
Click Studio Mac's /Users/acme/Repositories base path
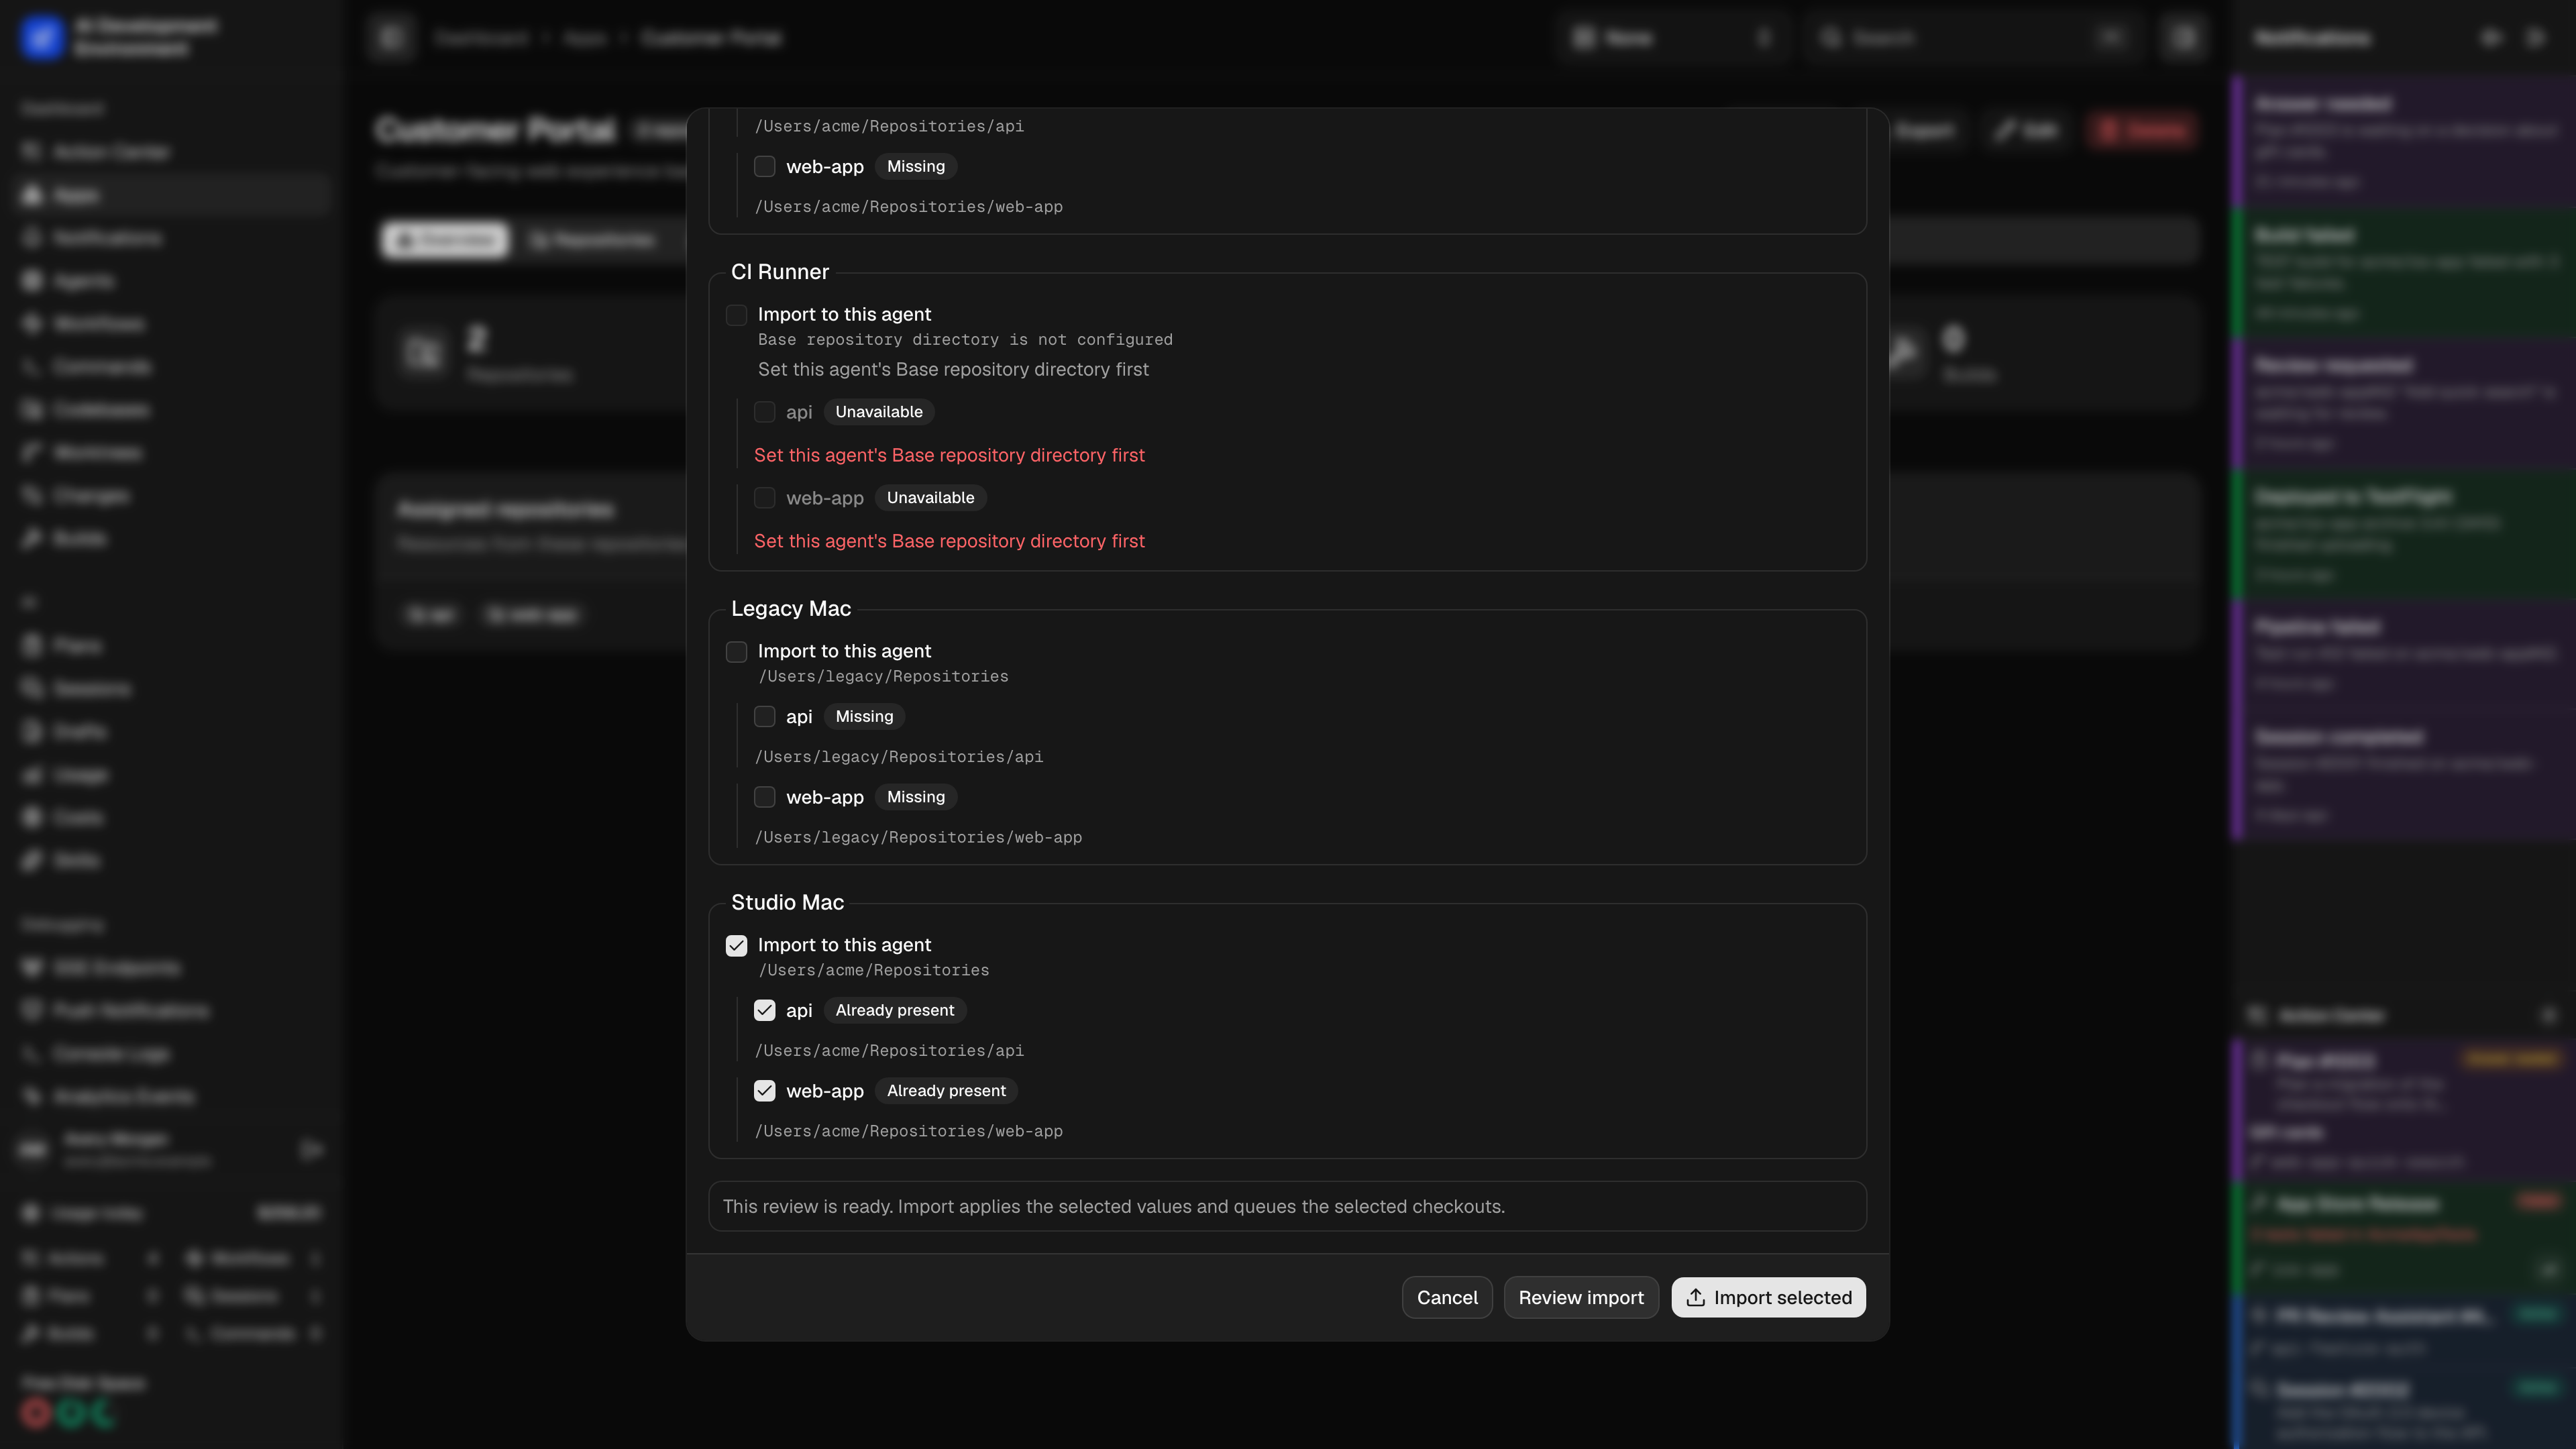coord(873,971)
